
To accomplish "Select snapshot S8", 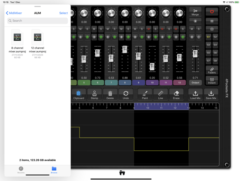I will coord(215,61).
